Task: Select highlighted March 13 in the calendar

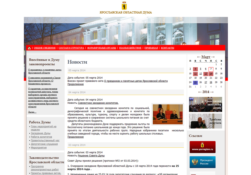Action: (x=206, y=74)
